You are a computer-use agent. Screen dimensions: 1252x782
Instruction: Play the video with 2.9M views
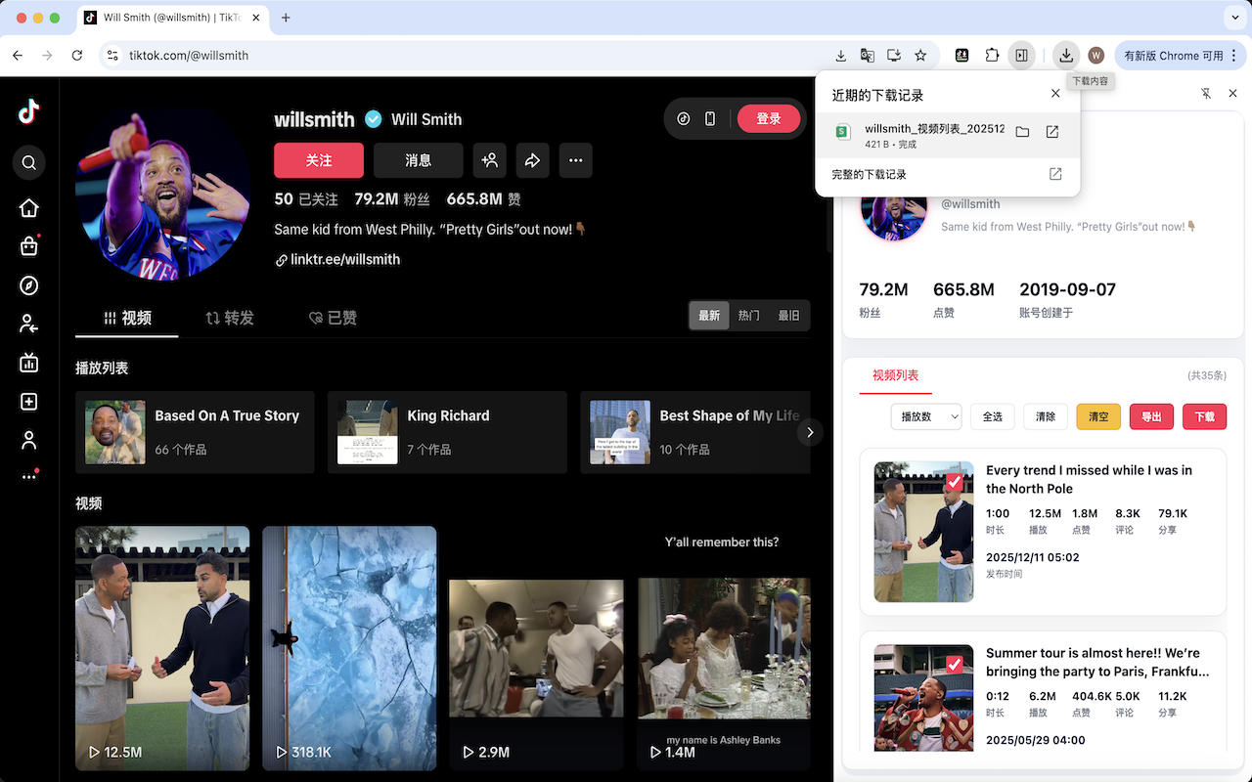[536, 649]
